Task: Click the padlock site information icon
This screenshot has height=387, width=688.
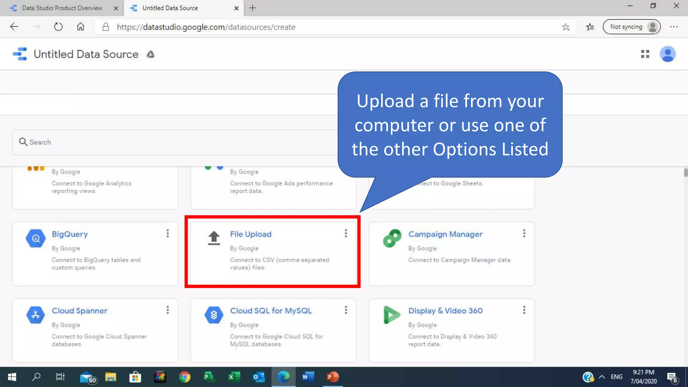Action: click(105, 27)
